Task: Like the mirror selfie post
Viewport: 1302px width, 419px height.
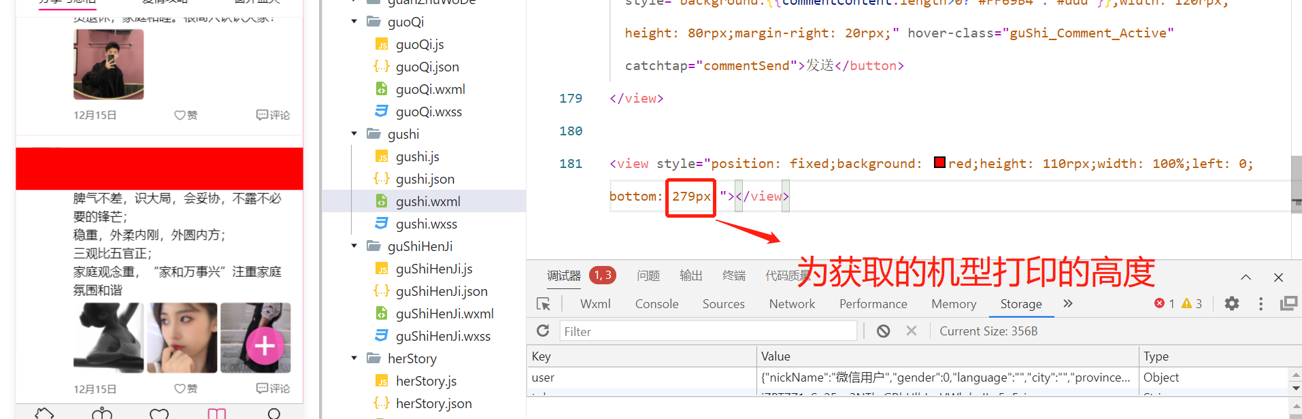Action: pos(186,115)
